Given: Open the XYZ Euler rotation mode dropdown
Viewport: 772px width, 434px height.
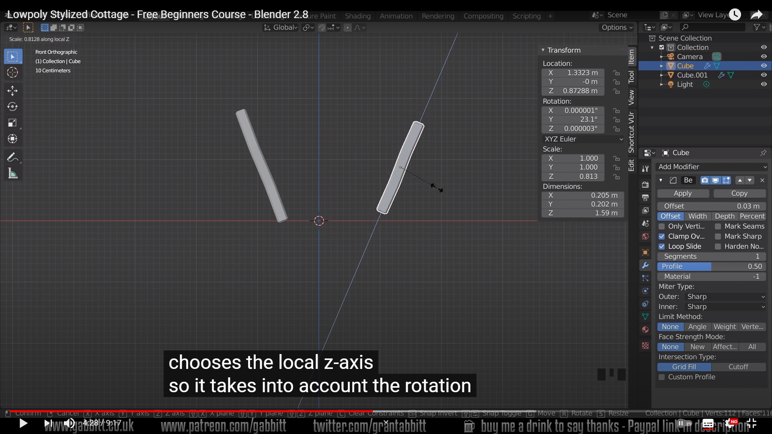Looking at the screenshot, I should pyautogui.click(x=583, y=139).
